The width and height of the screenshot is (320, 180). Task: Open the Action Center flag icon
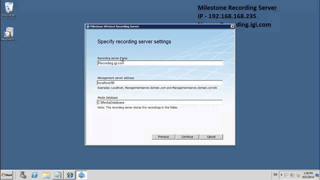tap(286, 175)
